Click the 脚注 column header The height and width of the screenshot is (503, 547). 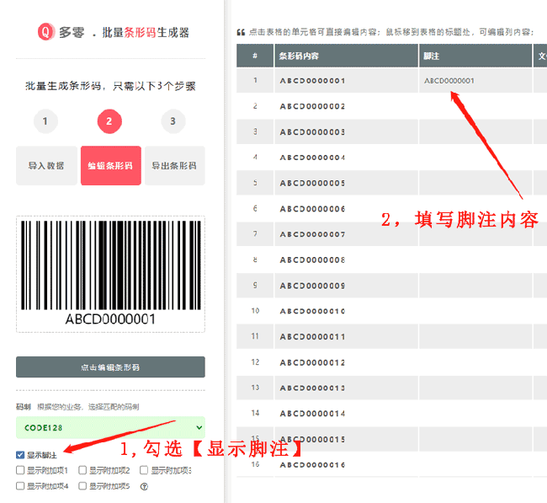475,56
